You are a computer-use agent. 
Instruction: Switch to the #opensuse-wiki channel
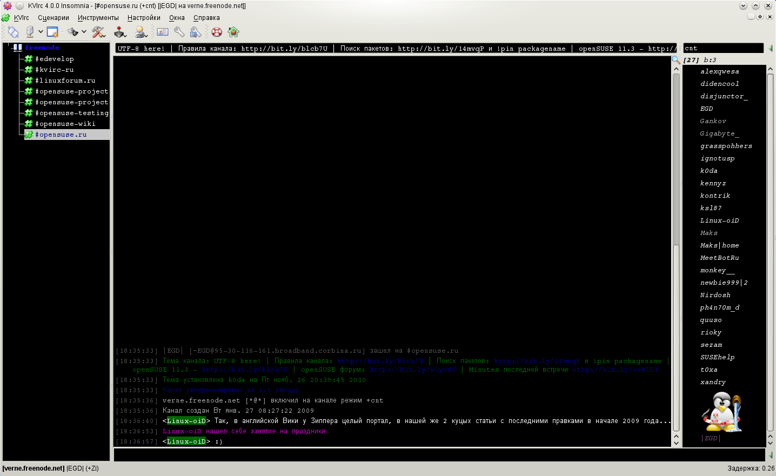(x=65, y=124)
